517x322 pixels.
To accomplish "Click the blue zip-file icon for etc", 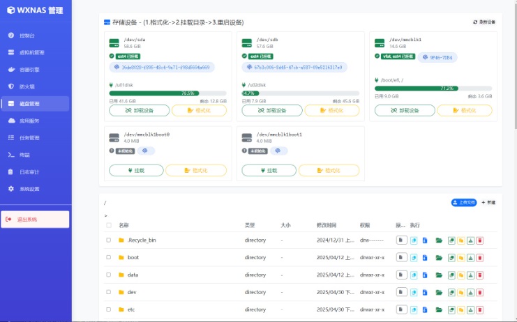I will point(425,309).
